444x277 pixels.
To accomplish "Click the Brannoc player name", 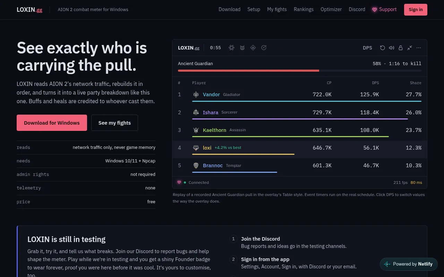I will tap(213, 166).
